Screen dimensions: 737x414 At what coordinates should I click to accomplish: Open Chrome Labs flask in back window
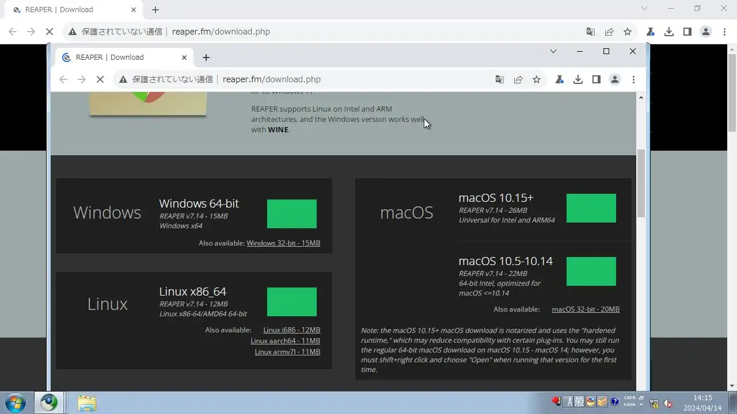tap(650, 32)
